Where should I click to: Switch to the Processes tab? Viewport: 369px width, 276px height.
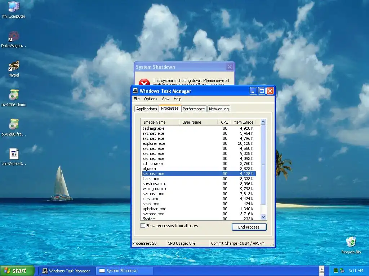point(170,108)
